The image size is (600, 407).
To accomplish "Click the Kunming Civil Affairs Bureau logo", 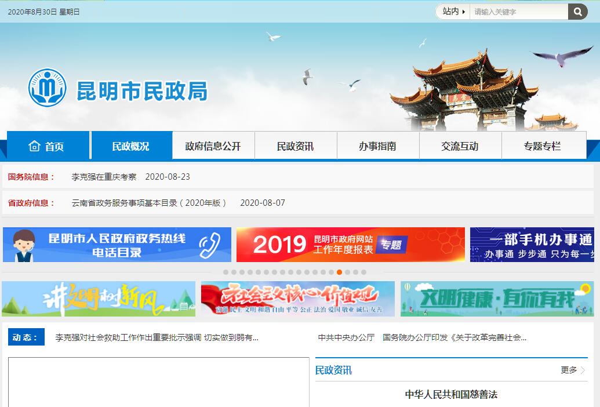I will 48,88.
